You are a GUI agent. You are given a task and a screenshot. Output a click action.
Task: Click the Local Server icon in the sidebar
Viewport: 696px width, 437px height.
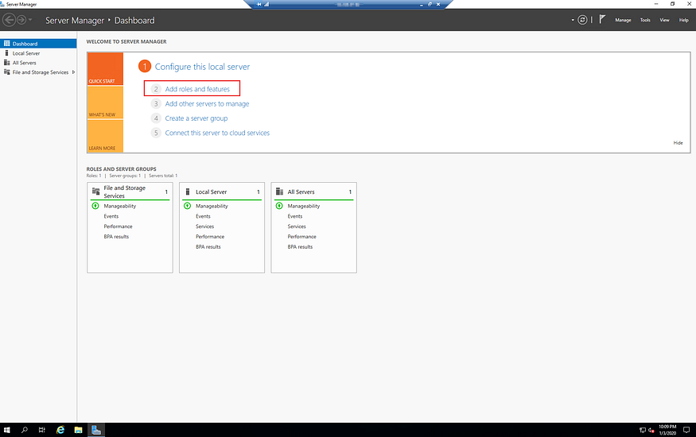(x=6, y=53)
